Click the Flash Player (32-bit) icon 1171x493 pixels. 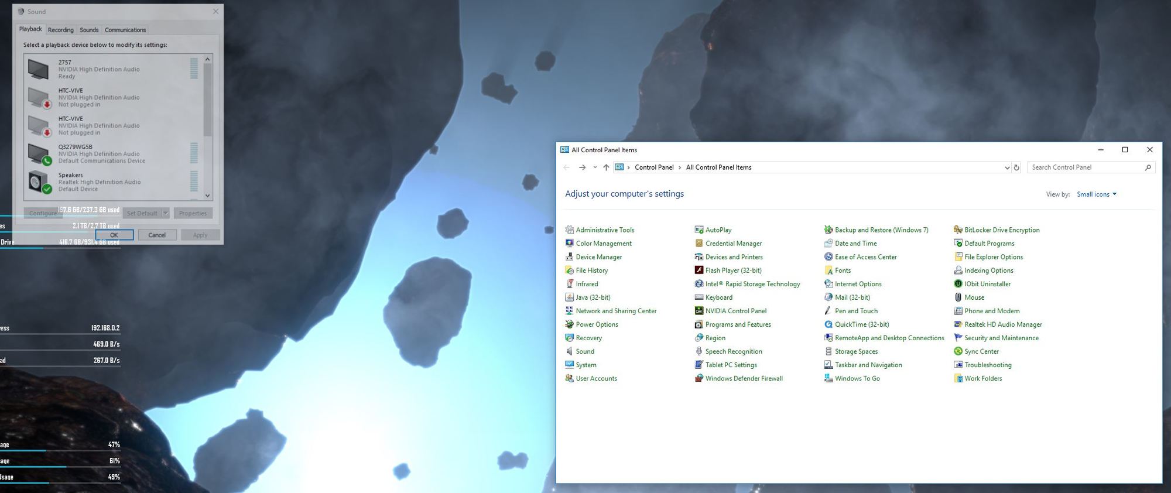coord(699,270)
